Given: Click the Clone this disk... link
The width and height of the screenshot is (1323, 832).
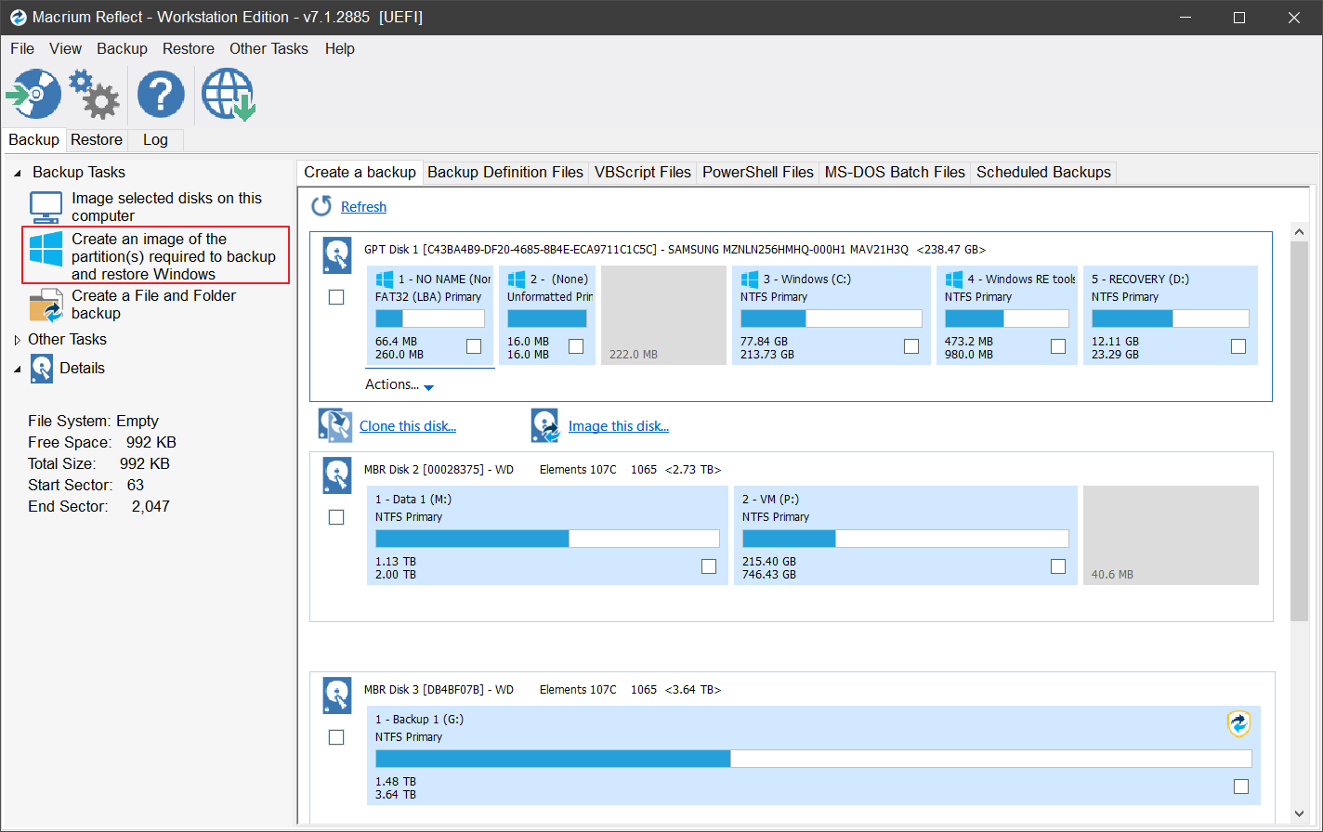Looking at the screenshot, I should click(x=408, y=426).
